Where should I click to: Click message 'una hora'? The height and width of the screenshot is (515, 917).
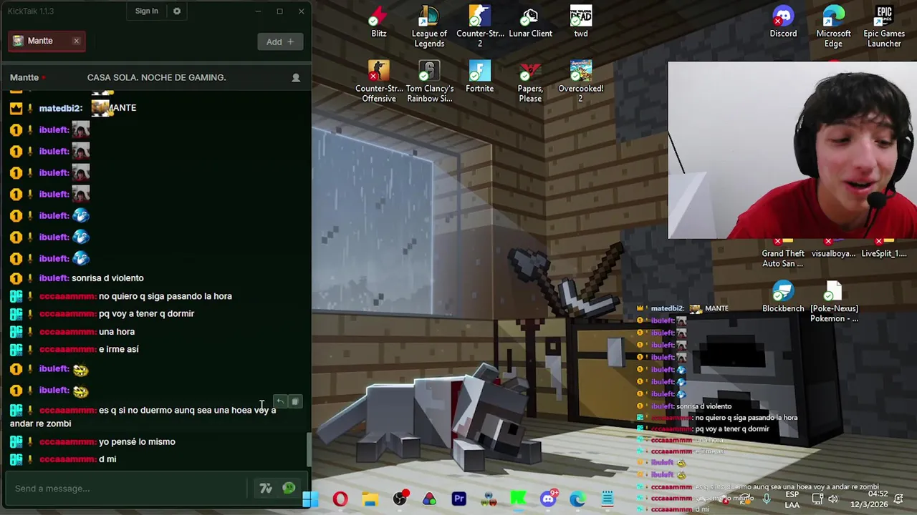(117, 332)
